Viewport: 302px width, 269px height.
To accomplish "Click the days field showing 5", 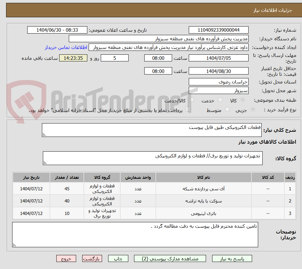I will pos(115,58).
